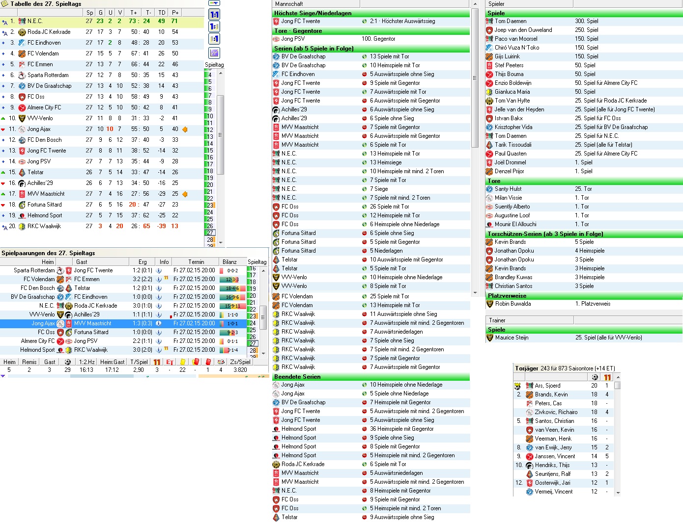683x522 pixels.
Task: Click 'Bilanz' column header in Spielpaarungen
Action: pos(229,262)
